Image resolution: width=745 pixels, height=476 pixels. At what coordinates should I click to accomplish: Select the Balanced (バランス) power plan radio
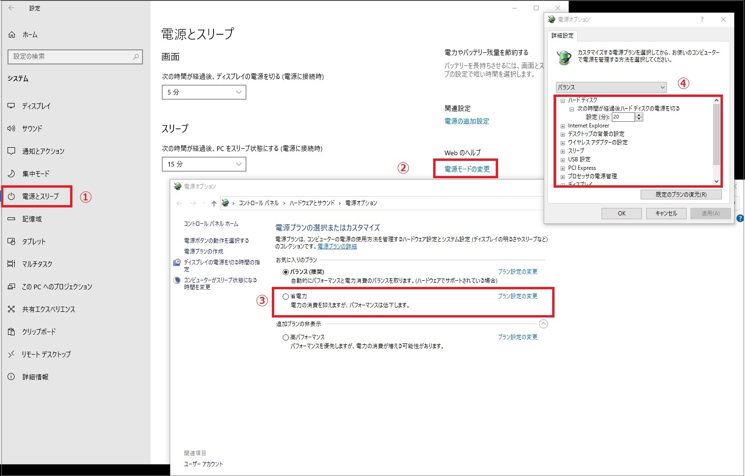285,272
